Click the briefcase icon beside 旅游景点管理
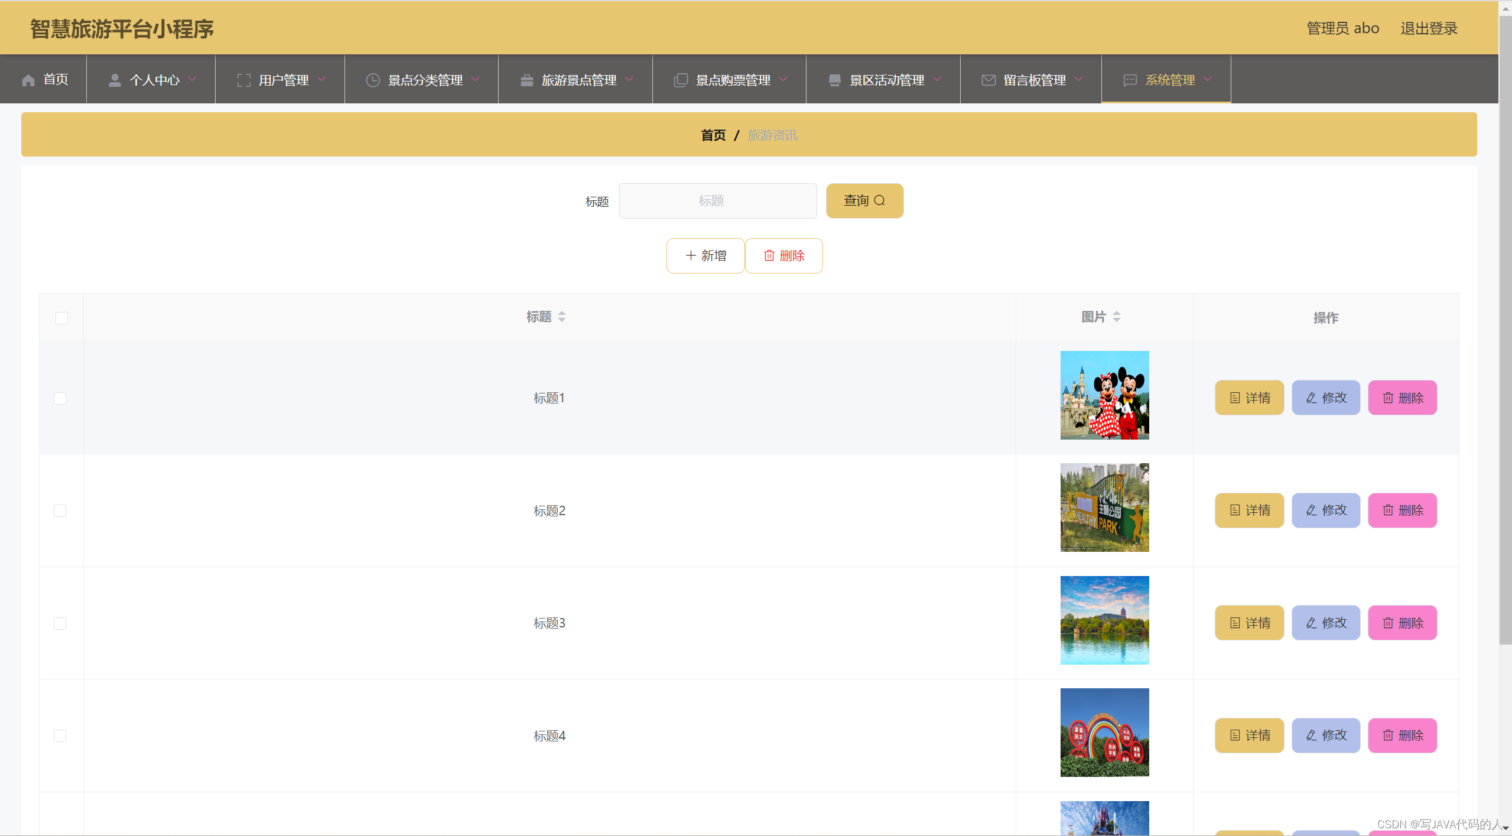Image resolution: width=1512 pixels, height=836 pixels. click(526, 80)
